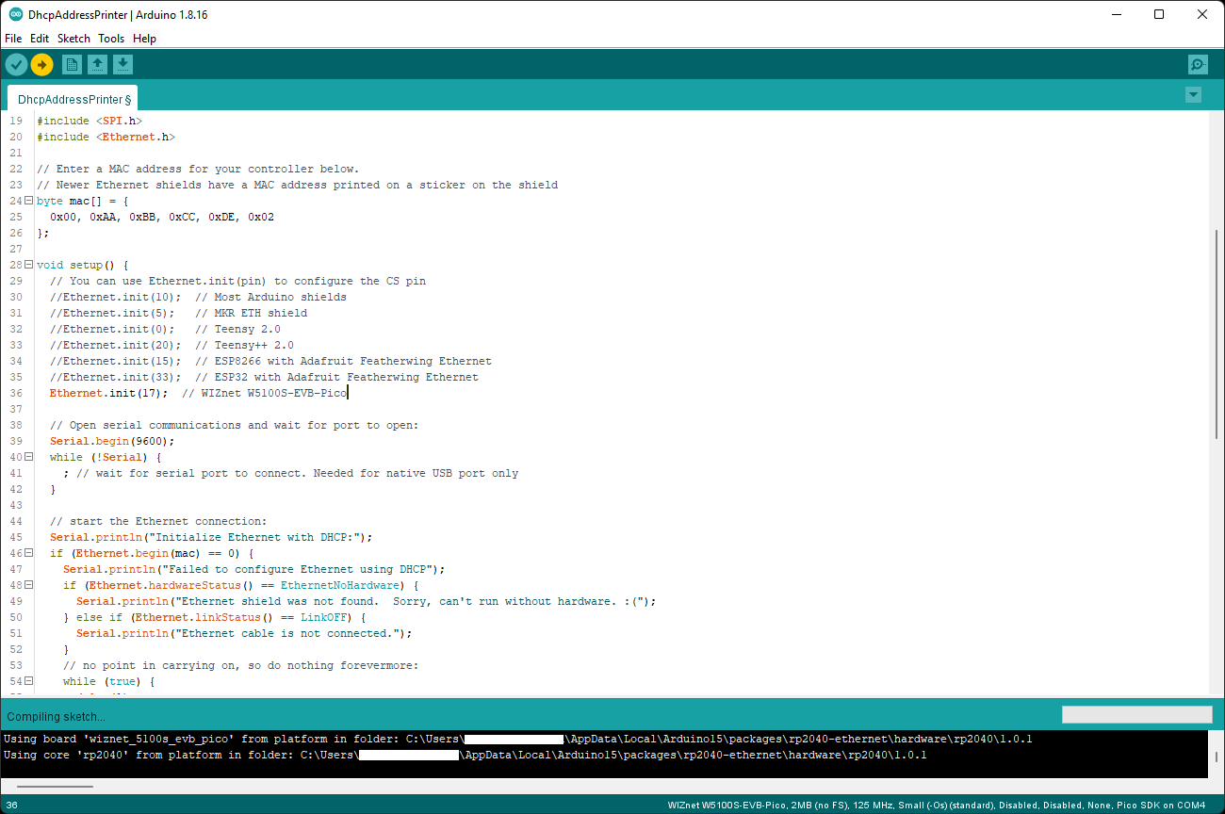Click the "Initialize Ethernet with DHCP:" println line
Image resolution: width=1225 pixels, height=814 pixels.
[x=211, y=537]
